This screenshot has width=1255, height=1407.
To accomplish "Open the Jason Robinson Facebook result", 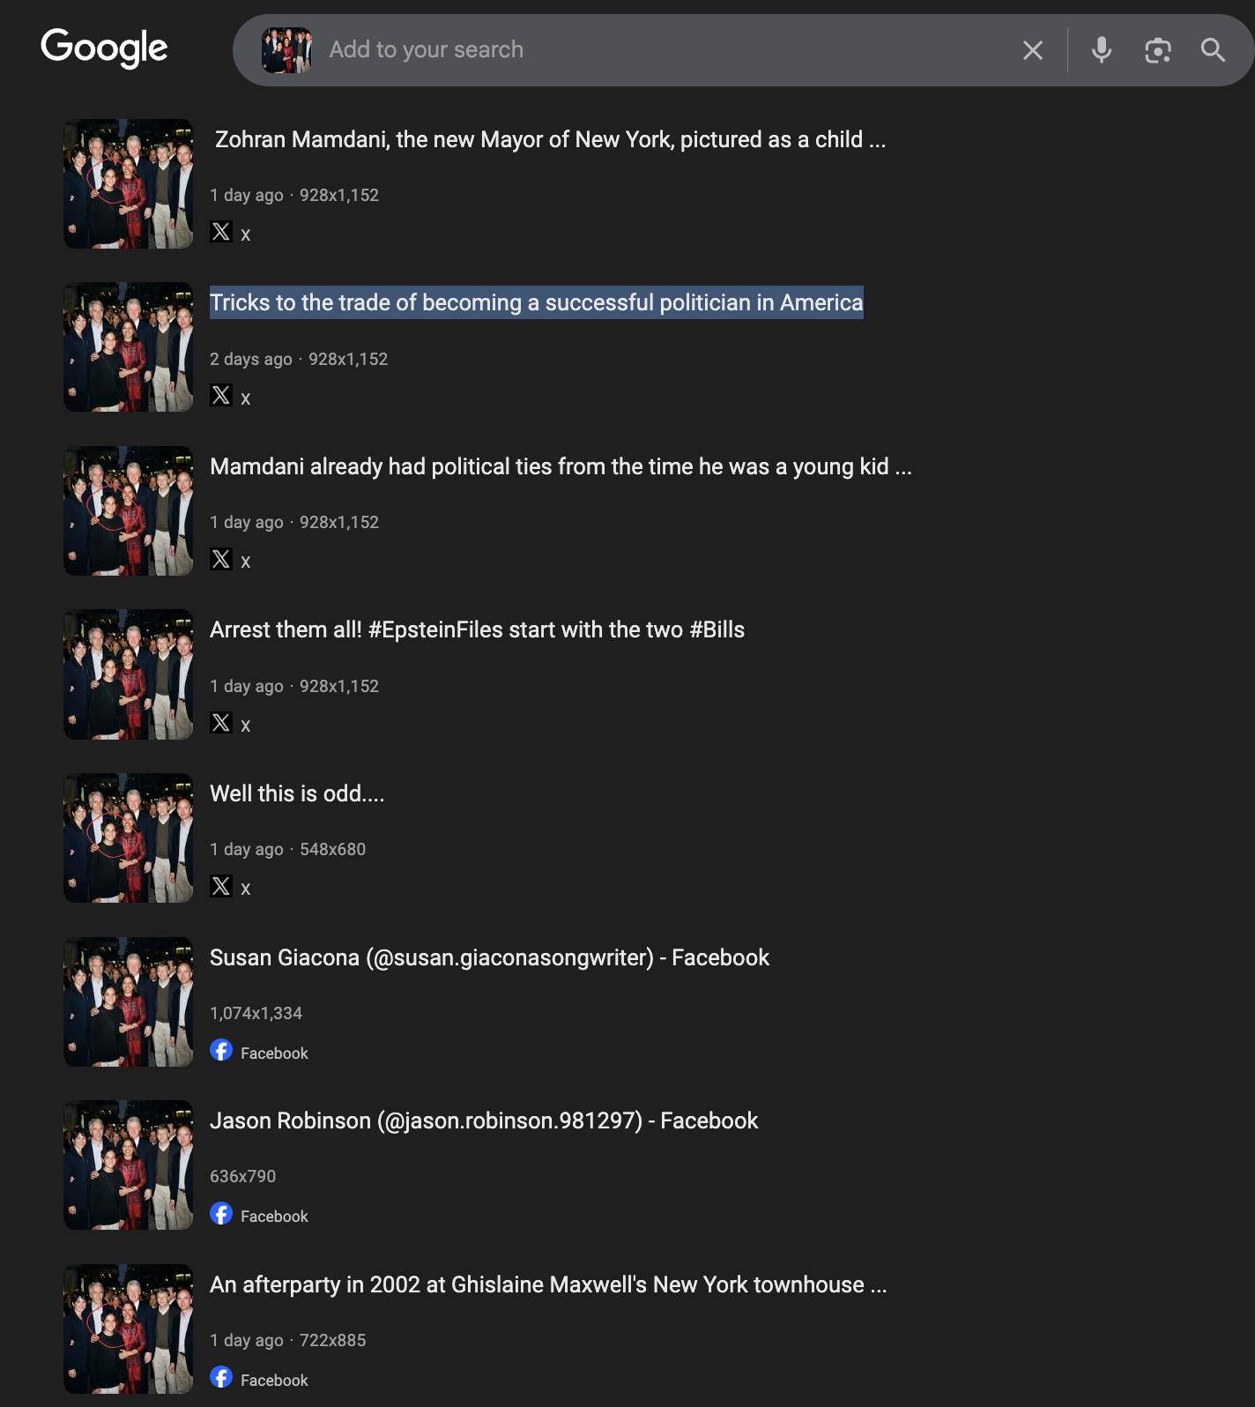I will tap(484, 1120).
